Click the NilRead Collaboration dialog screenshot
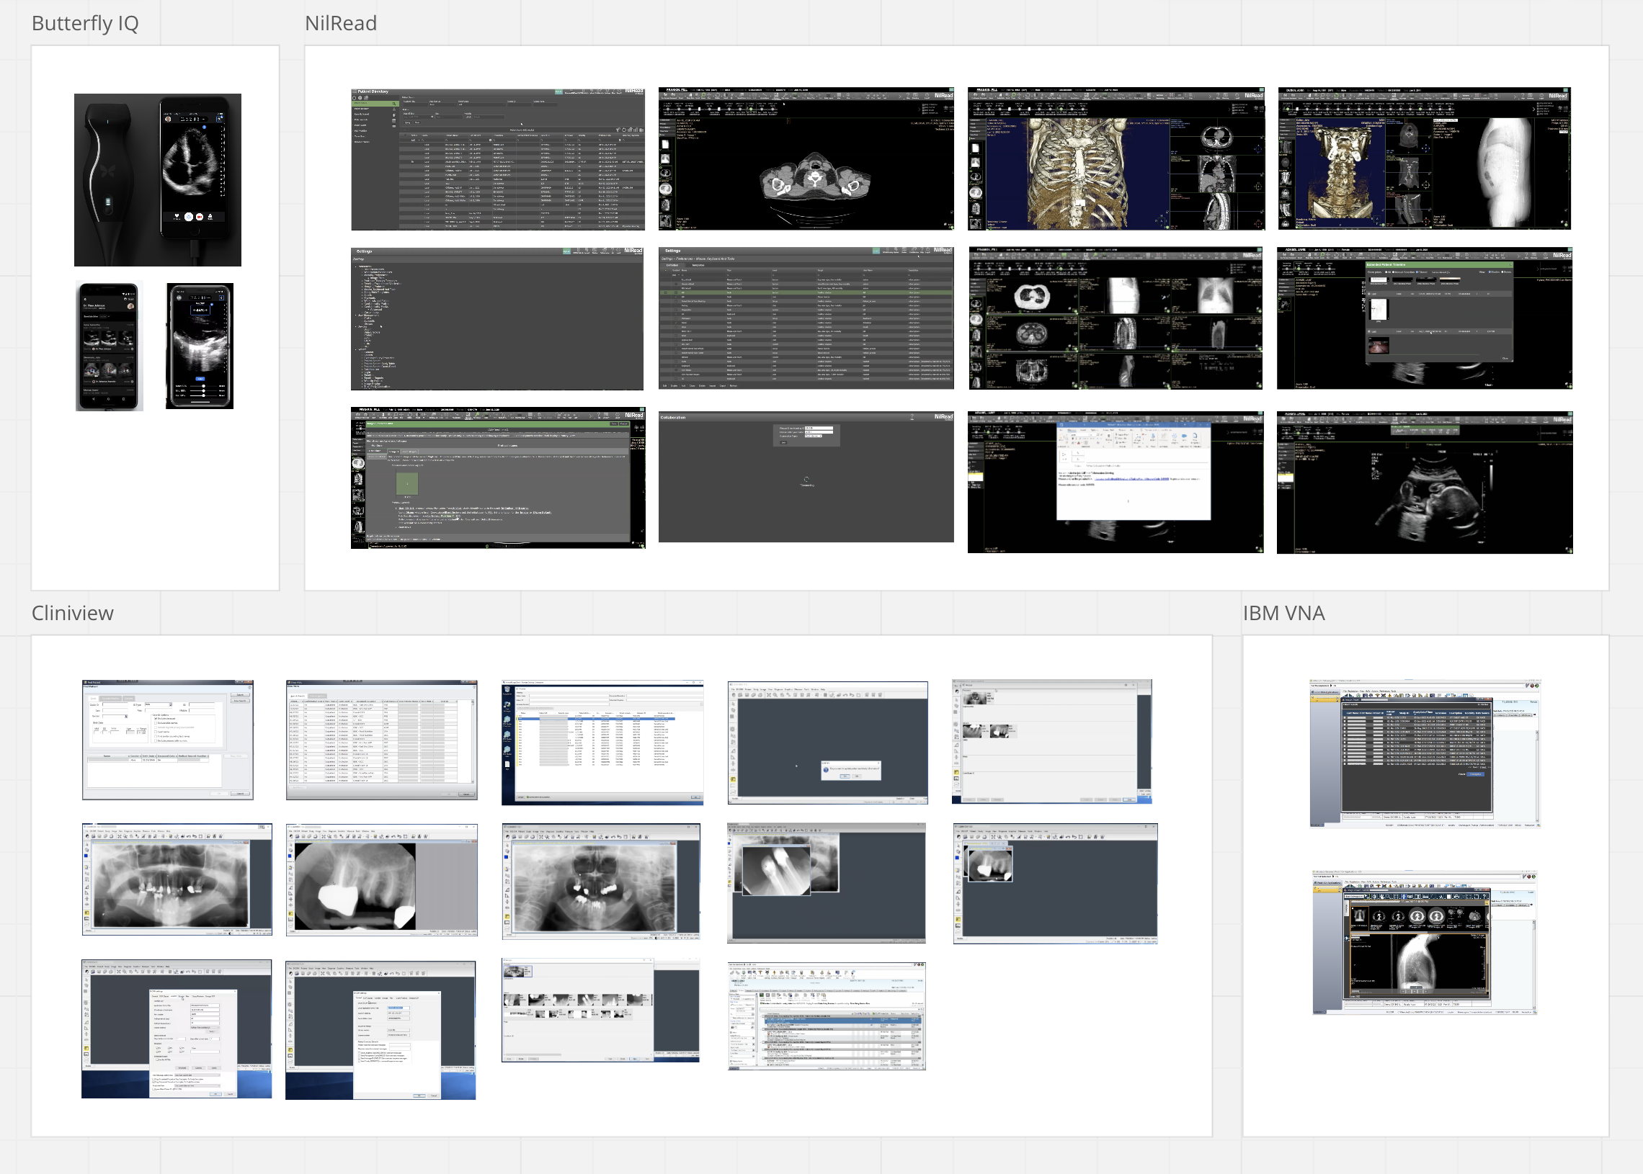 [806, 477]
